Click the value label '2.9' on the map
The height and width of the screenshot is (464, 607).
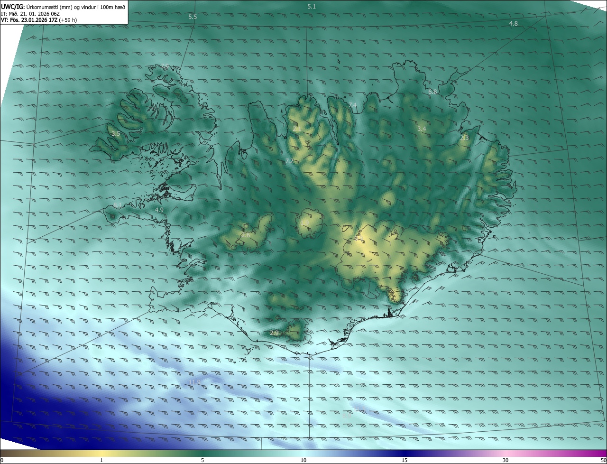274,333
